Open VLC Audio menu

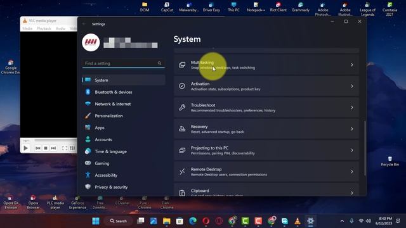coord(60,28)
